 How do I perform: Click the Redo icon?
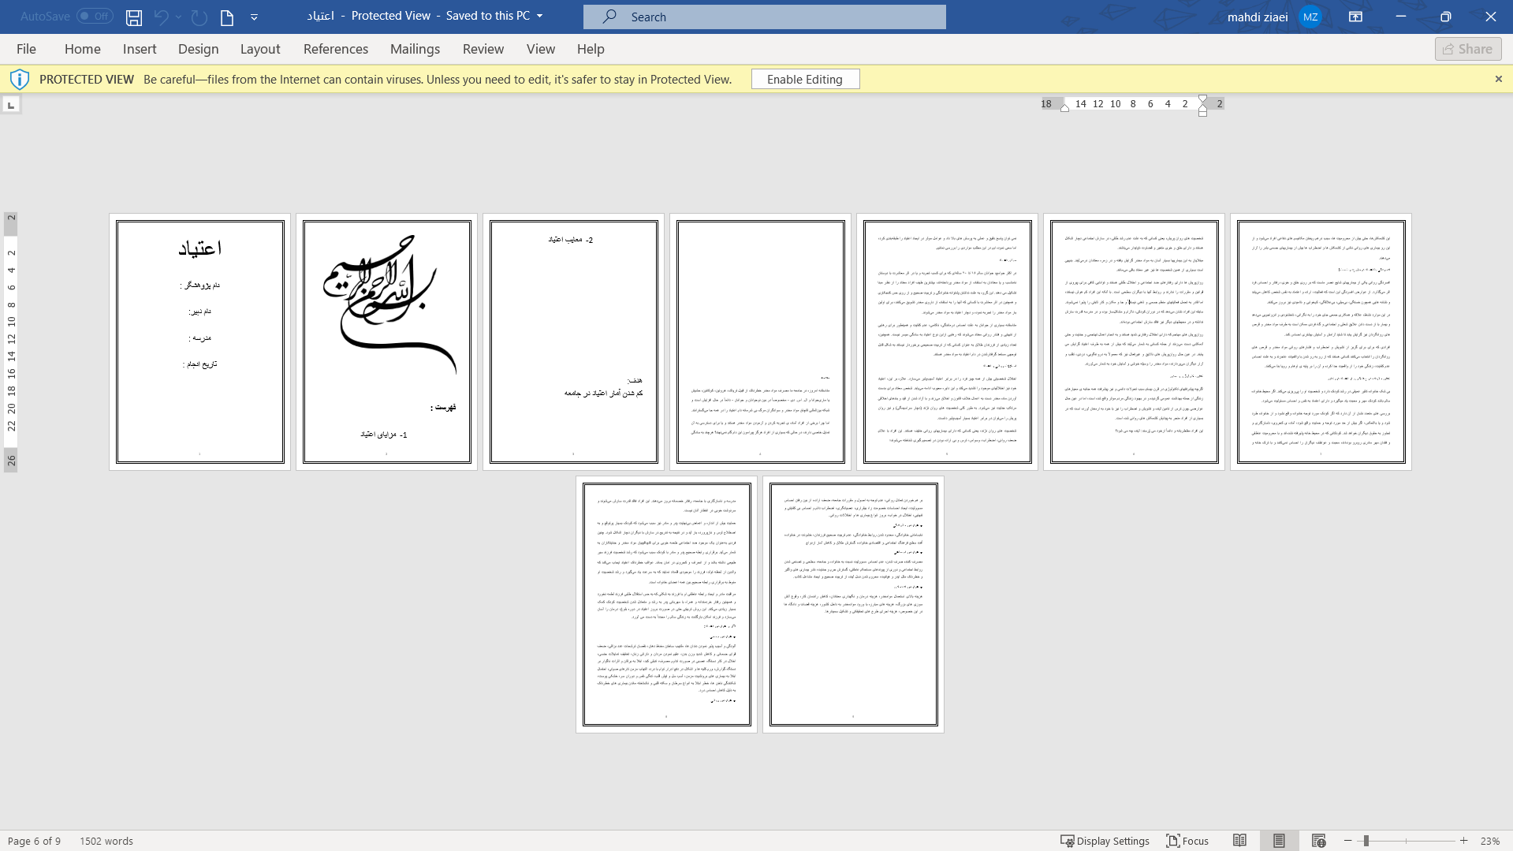(199, 17)
